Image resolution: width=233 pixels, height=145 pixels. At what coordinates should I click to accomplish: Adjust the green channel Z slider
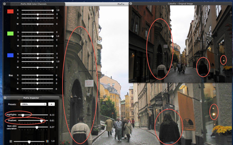(38, 40)
